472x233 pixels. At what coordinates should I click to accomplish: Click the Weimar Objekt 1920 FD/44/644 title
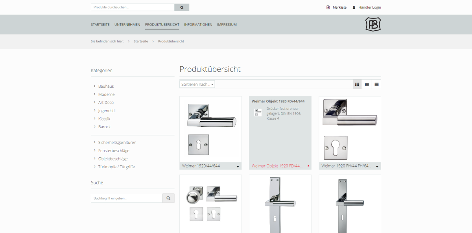point(278,101)
